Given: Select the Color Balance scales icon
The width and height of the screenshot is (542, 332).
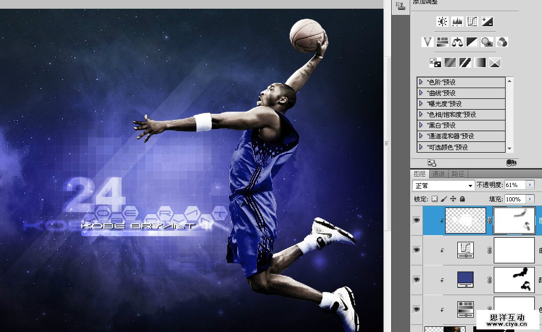Looking at the screenshot, I should tap(457, 42).
